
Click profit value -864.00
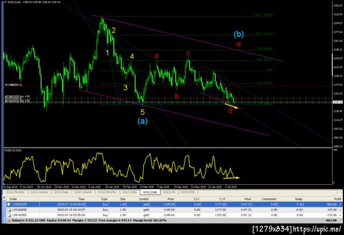331,204
